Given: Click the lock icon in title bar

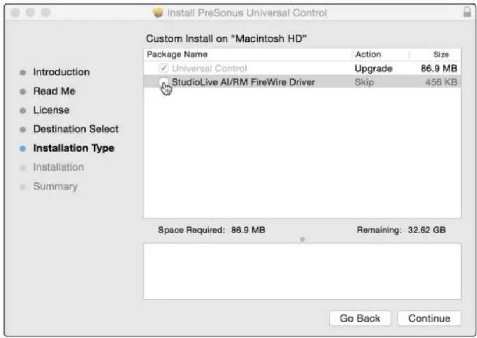Looking at the screenshot, I should 467,12.
